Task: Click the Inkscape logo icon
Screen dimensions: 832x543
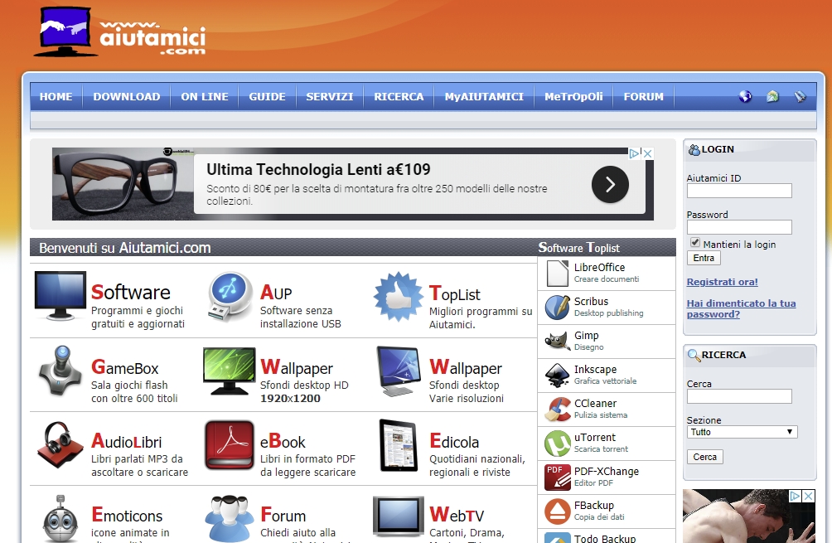Action: click(557, 376)
